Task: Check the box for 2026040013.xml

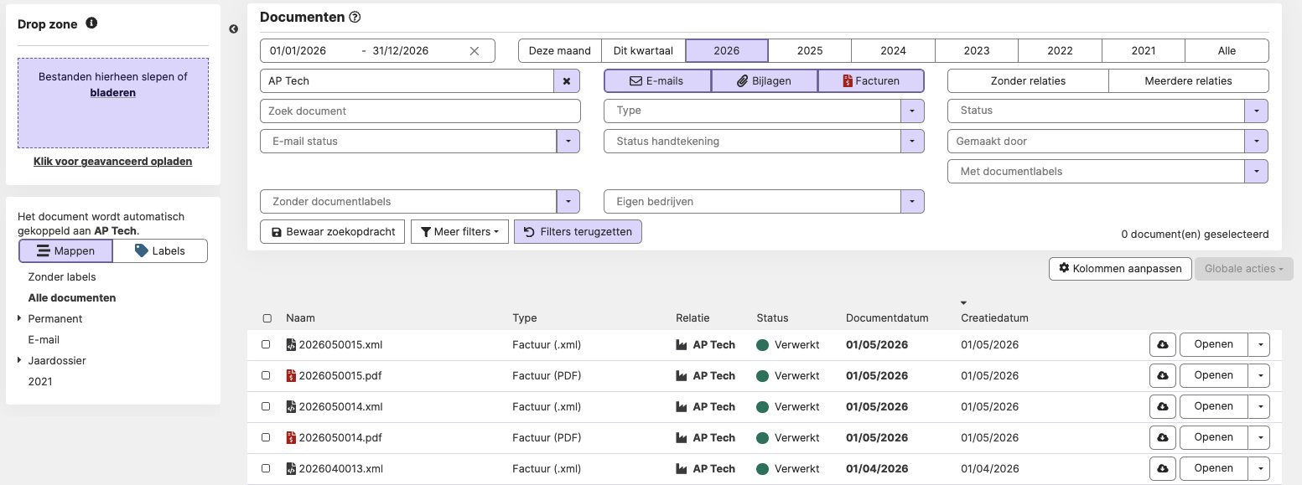Action: pos(266,468)
